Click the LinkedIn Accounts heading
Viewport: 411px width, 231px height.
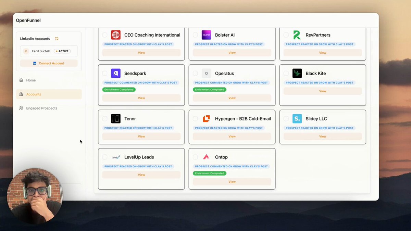click(x=35, y=39)
